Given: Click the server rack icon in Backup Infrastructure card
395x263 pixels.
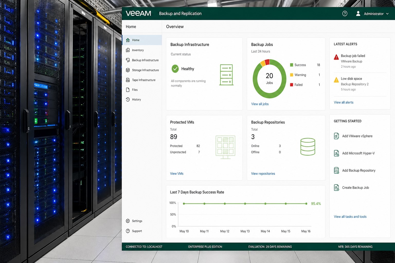Looking at the screenshot, I should 226,75.
